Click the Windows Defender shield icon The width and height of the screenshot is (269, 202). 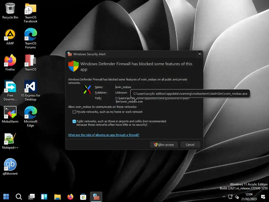74,66
